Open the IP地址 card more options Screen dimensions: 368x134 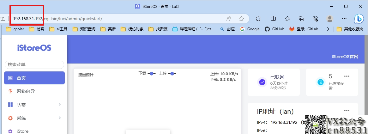click(347, 111)
